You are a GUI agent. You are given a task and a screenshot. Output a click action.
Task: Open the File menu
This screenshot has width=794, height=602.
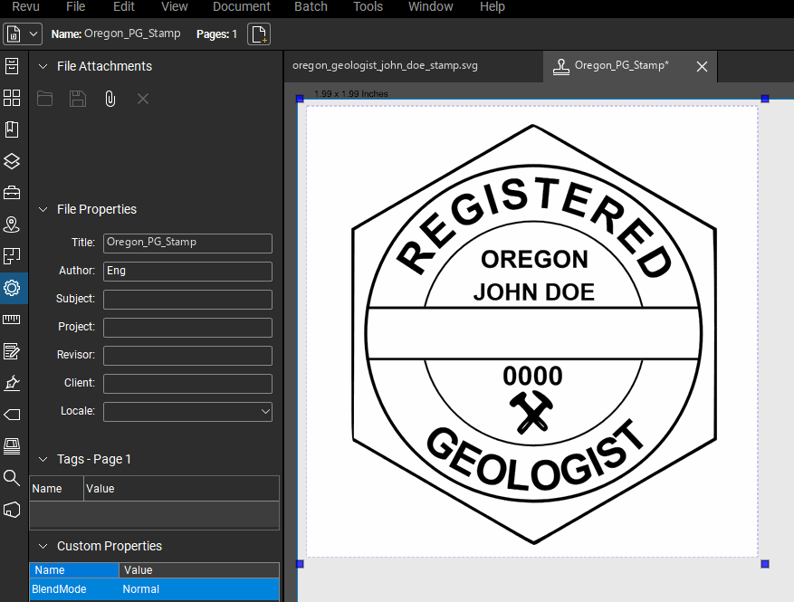[75, 6]
